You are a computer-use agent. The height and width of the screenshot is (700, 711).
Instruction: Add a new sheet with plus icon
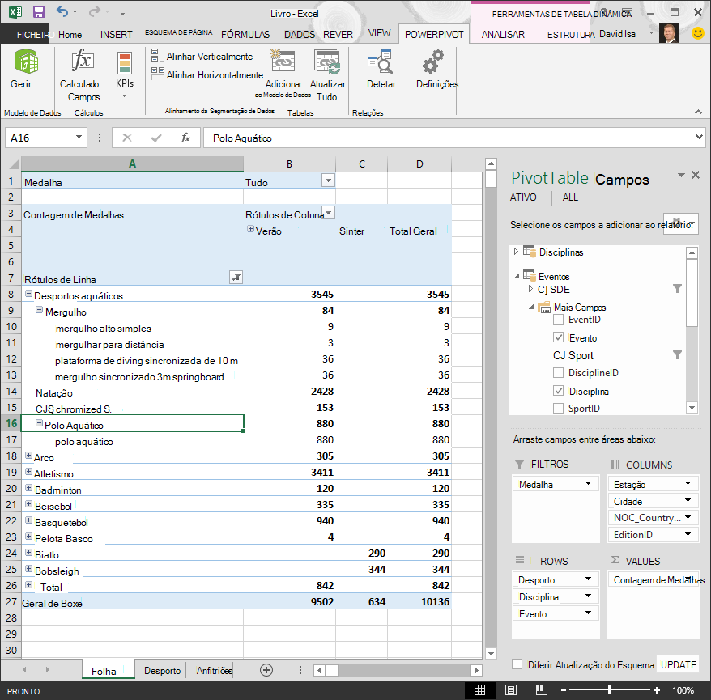pos(266,670)
